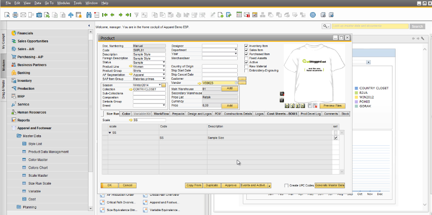
Task: Click the Find binoculars icon in toolbar
Action: 90,15
